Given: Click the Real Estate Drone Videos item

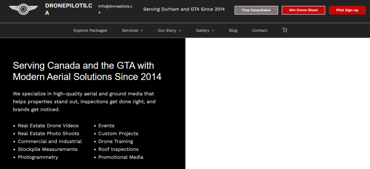Looking at the screenshot, I should click(48, 126).
